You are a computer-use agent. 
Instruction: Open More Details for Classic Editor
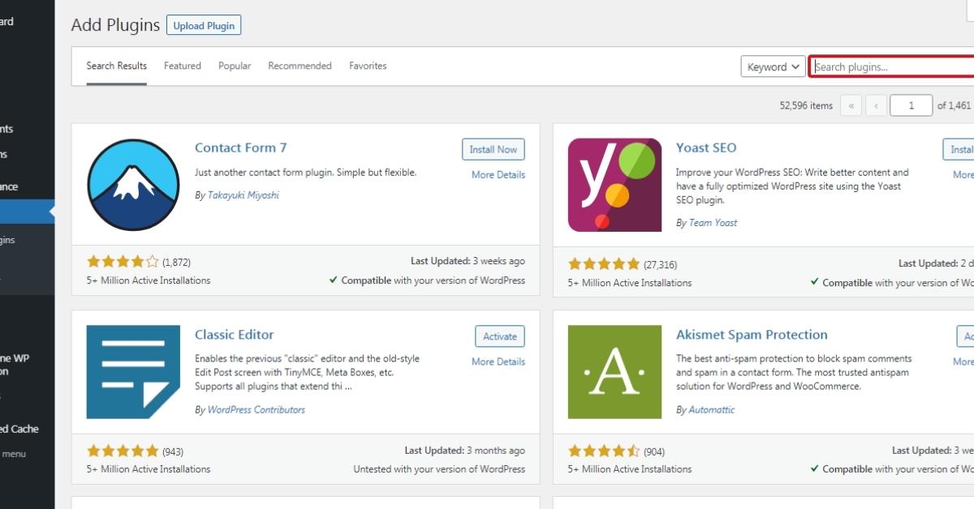(x=498, y=361)
